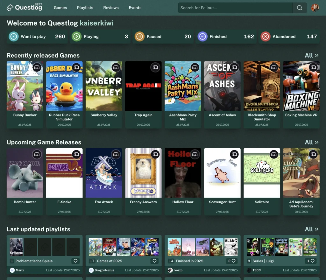This screenshot has height=280, width=326.
Task: Click the search magnifier button
Action: pos(299,8)
